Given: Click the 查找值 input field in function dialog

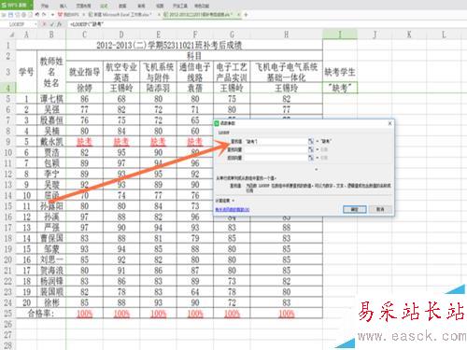Looking at the screenshot, I should 276,142.
